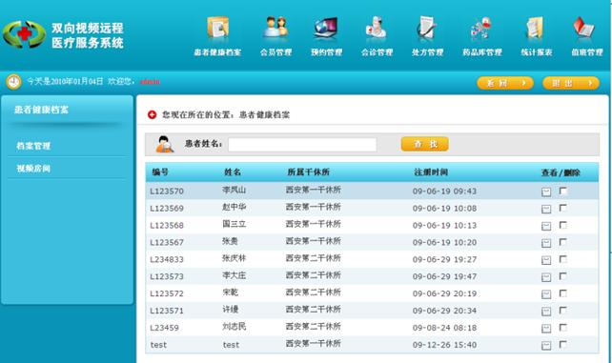View record icon for L123568 row
612x363 pixels.
tap(546, 226)
